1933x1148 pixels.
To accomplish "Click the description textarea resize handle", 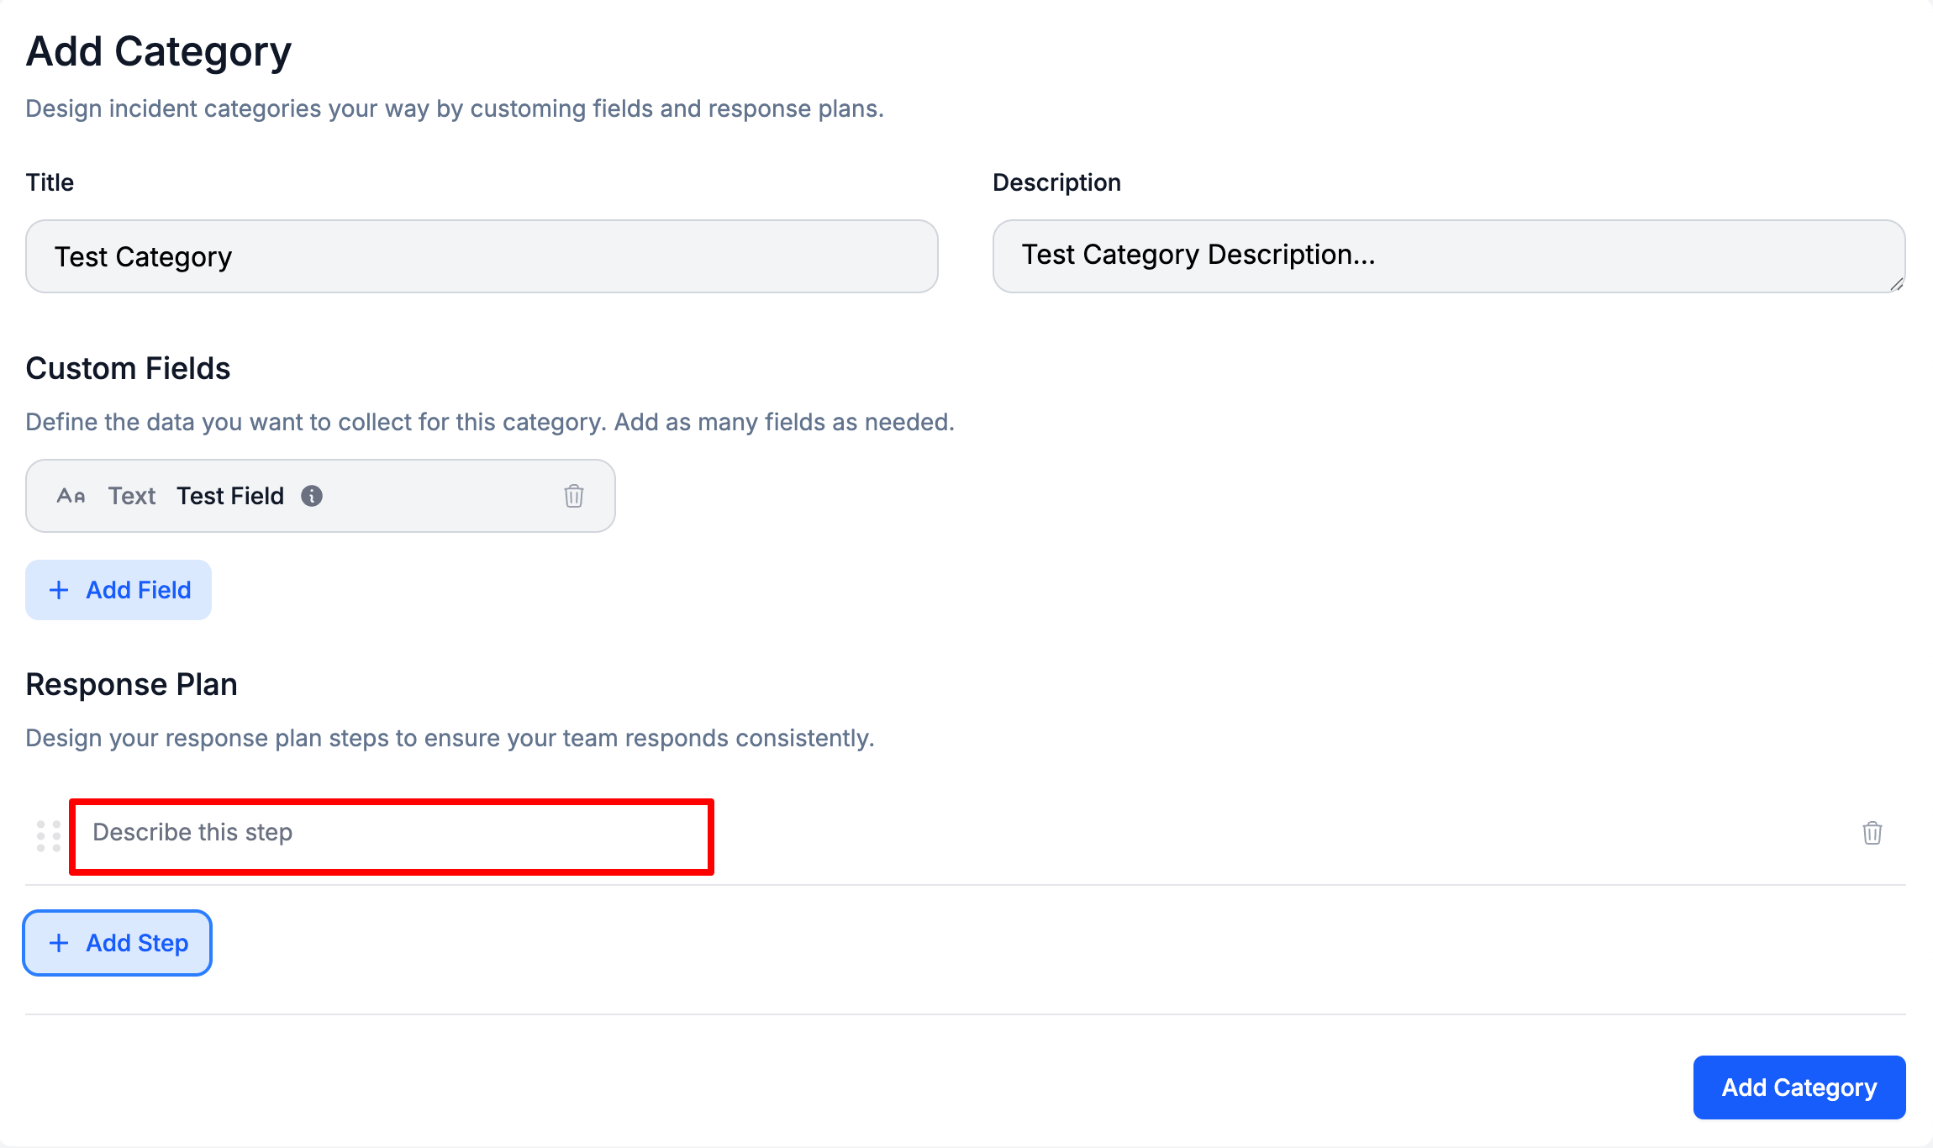I will (x=1896, y=285).
